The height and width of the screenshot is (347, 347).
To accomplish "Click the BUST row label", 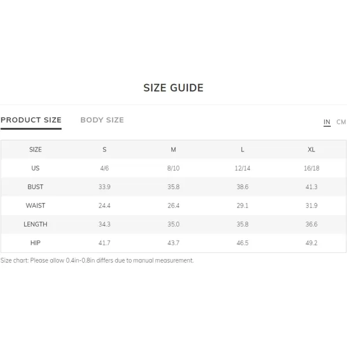I will pos(35,187).
